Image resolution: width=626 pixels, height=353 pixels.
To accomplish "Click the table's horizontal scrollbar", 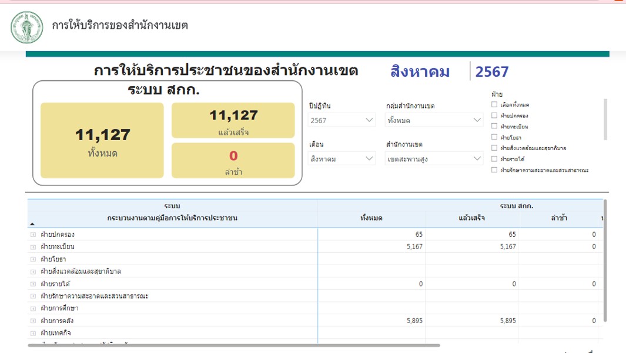I will click(234, 345).
